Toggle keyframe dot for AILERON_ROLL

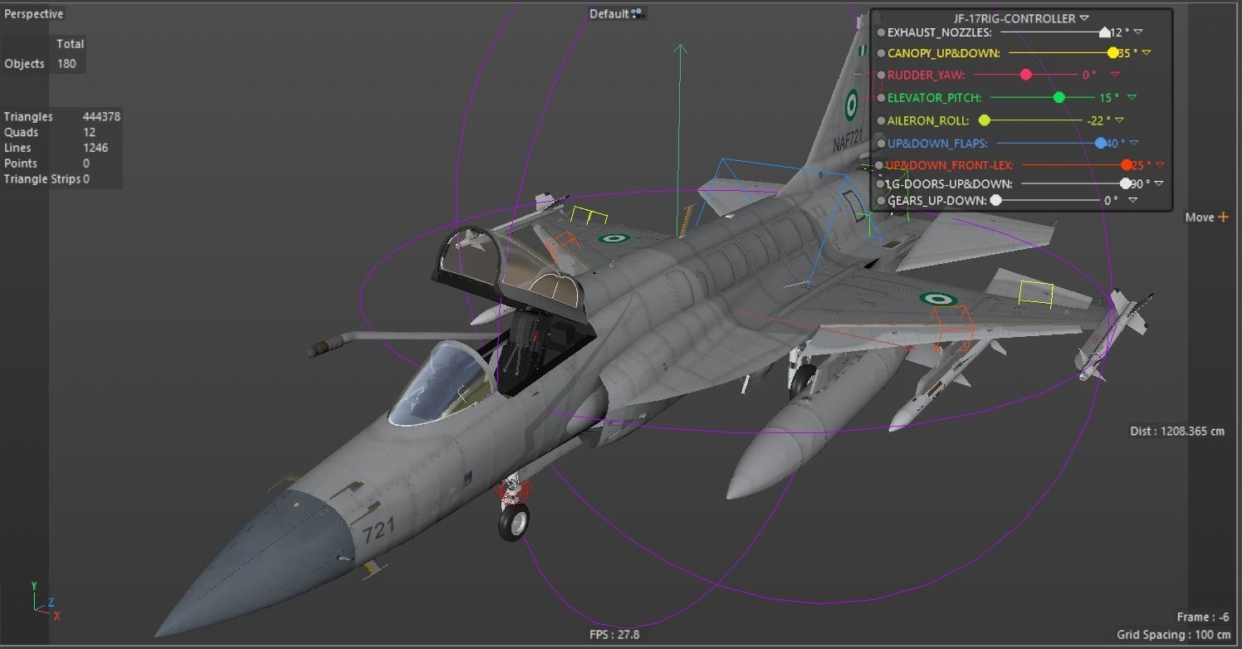[x=881, y=120]
